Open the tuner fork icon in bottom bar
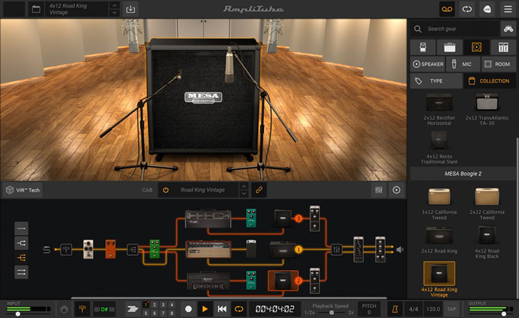519x318 pixels. 82,309
